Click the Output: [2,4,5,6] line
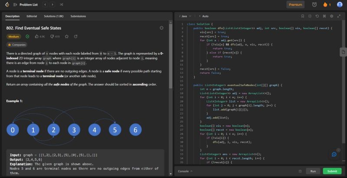 pyautogui.click(x=26, y=160)
